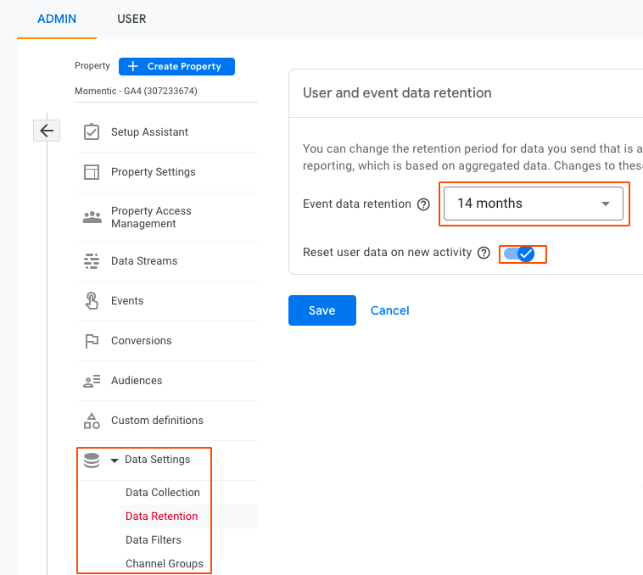Click the Data Settings database icon

pos(91,460)
